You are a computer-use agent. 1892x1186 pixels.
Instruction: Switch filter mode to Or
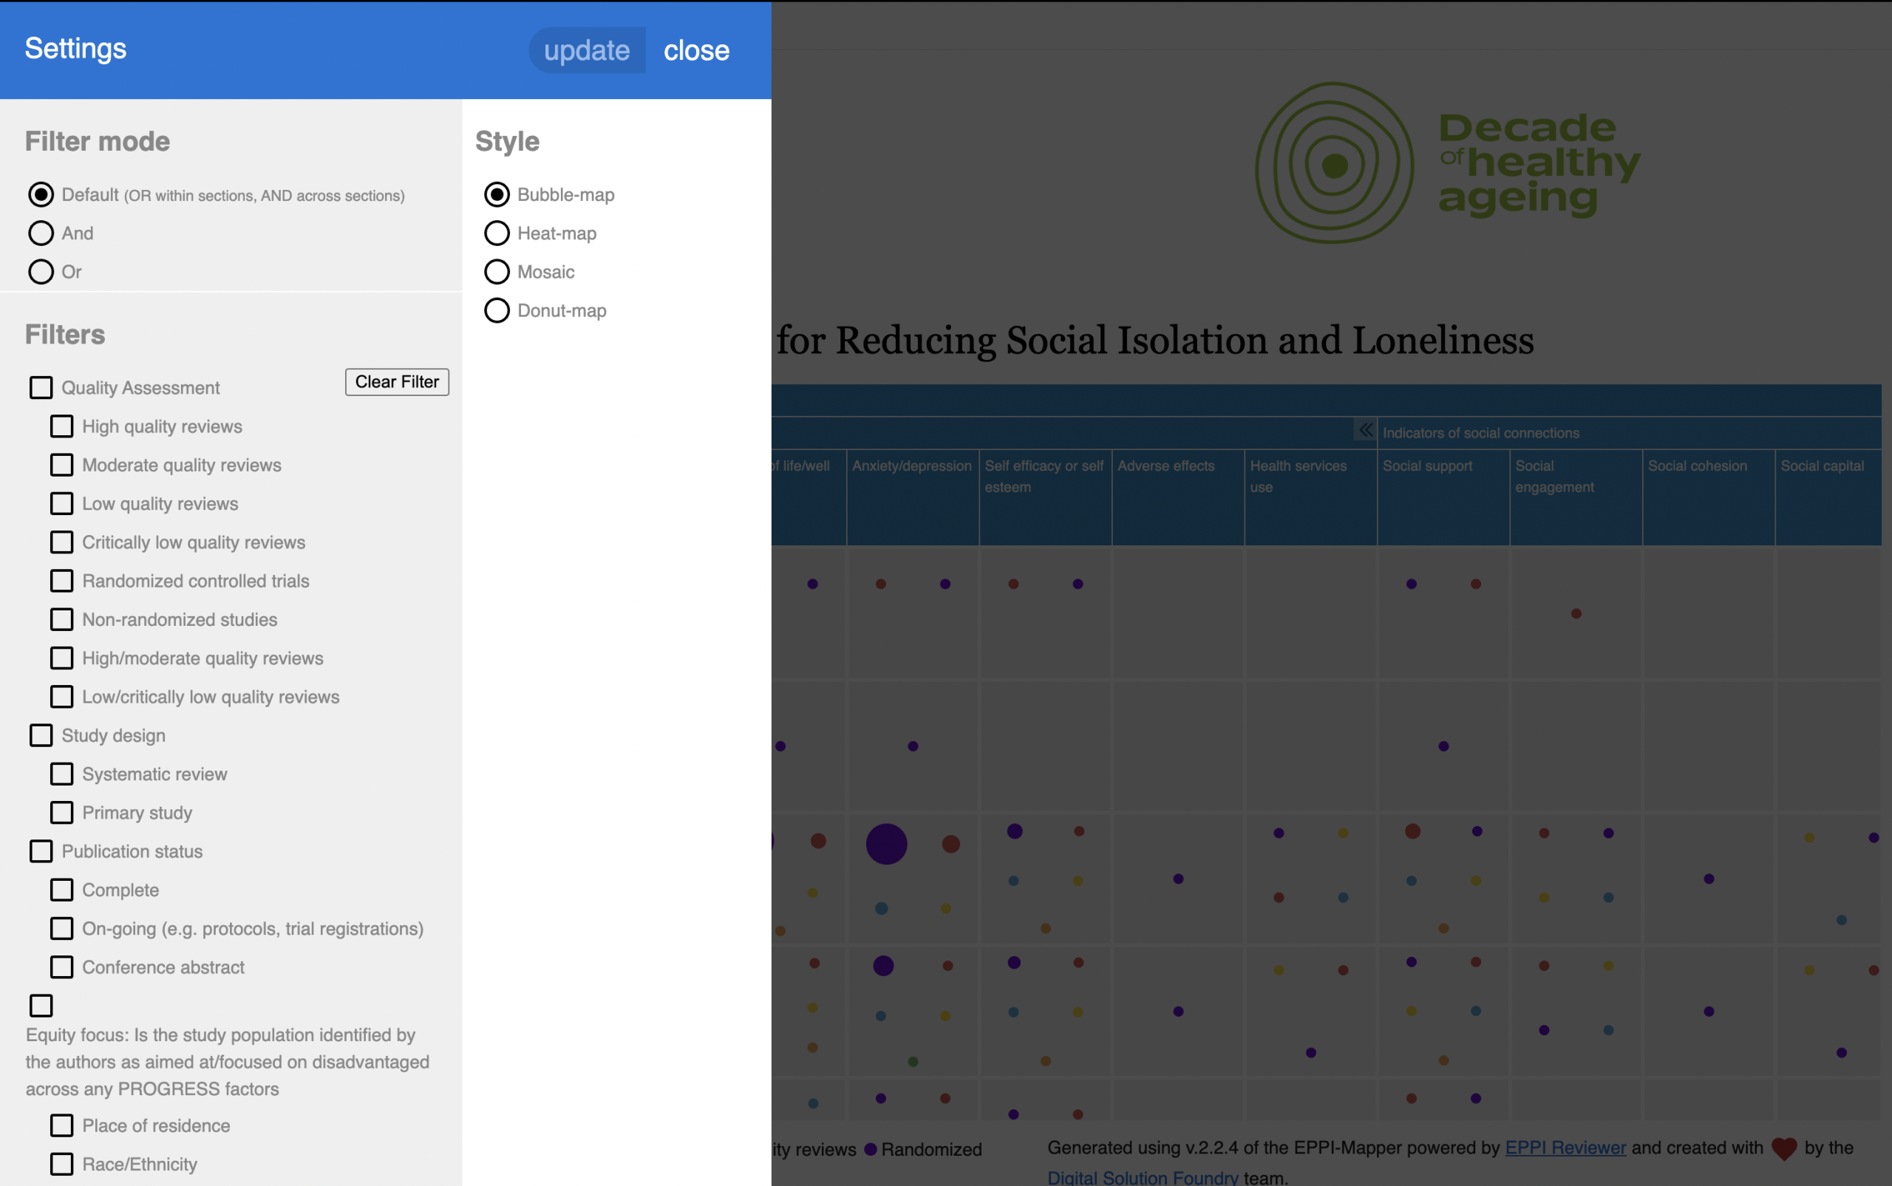(41, 271)
